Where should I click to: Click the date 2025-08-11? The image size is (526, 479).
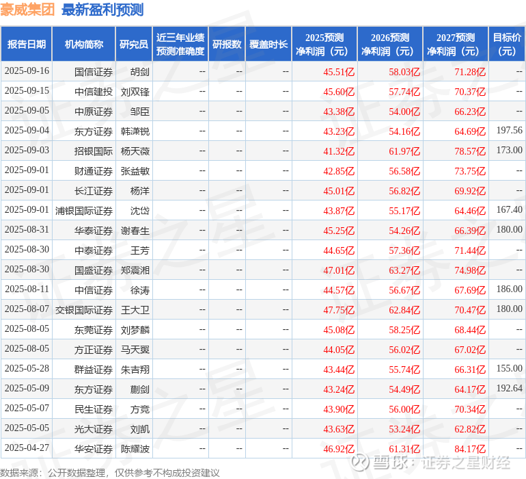tap(27, 289)
